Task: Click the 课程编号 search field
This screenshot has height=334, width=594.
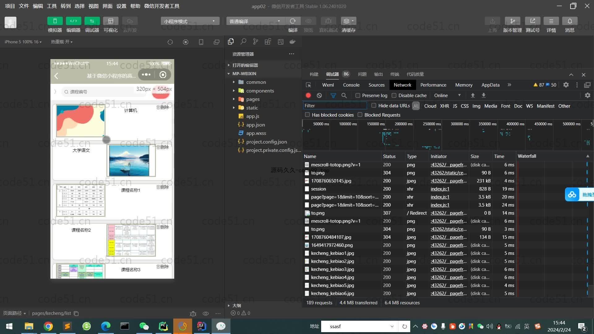Action: (x=98, y=92)
